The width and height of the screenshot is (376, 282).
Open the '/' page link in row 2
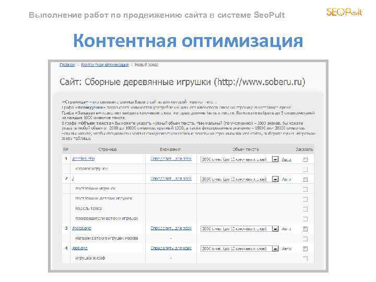pyautogui.click(x=73, y=179)
